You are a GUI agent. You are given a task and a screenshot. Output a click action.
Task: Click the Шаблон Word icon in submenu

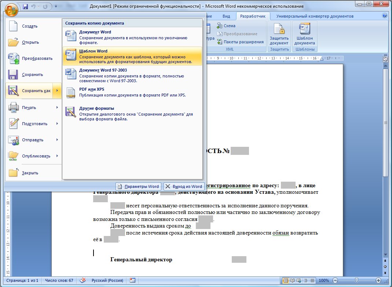pos(71,55)
